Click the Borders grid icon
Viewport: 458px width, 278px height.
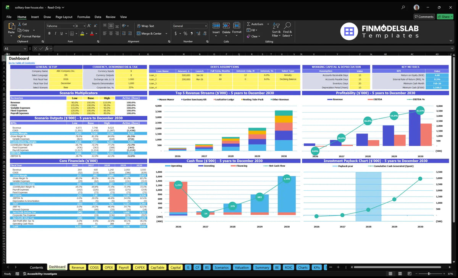[x=72, y=34]
